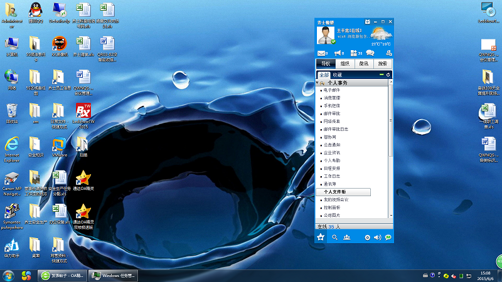
Task: Click the user avatar photo
Action: pyautogui.click(x=326, y=36)
